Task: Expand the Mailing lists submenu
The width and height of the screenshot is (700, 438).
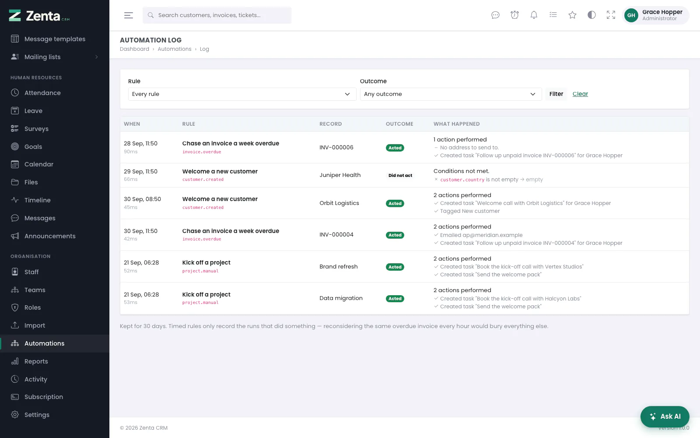Action: pyautogui.click(x=55, y=57)
